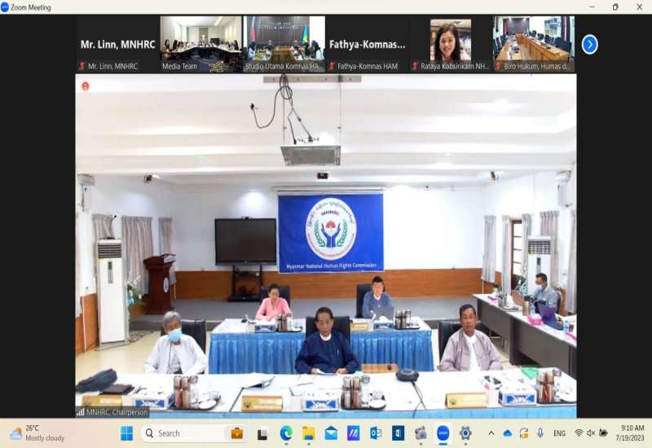Toggle the muted volume icon in tray

tap(591, 433)
